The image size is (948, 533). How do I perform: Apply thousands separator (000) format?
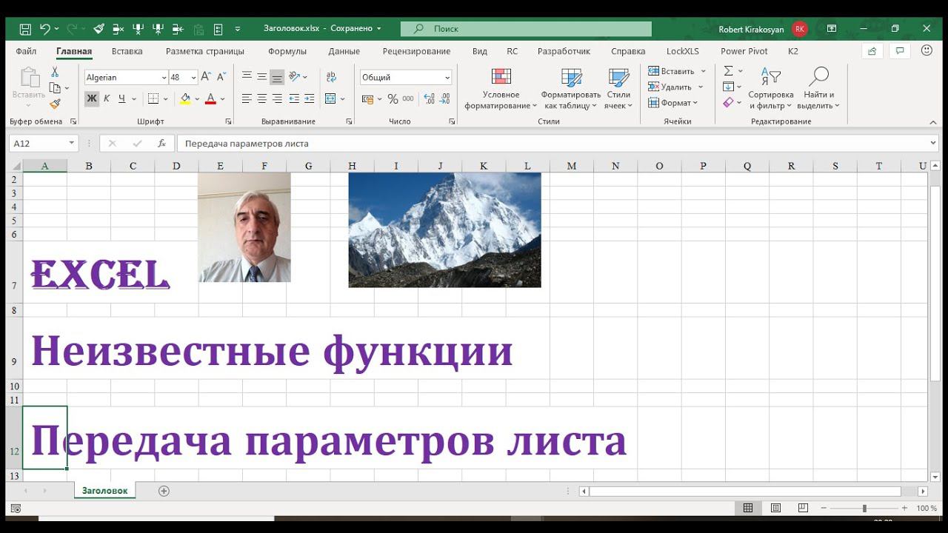pos(408,98)
